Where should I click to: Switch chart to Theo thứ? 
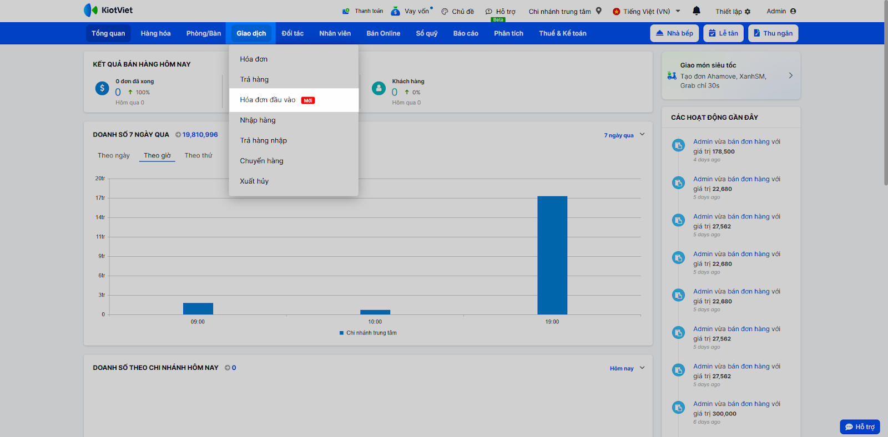[198, 156]
